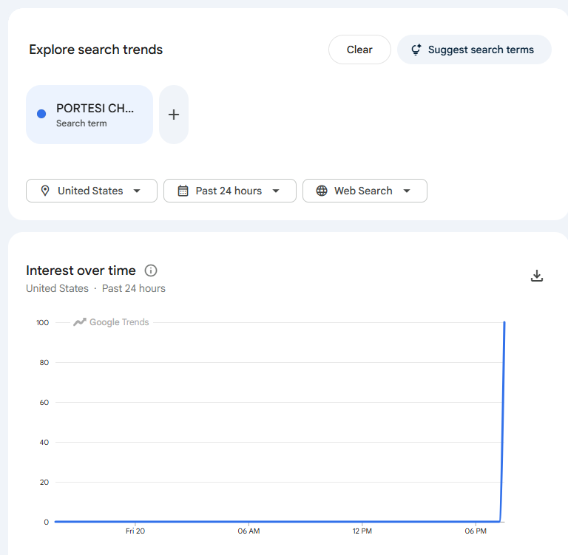Click the Clear button
This screenshot has height=555, width=568.
pyautogui.click(x=359, y=50)
